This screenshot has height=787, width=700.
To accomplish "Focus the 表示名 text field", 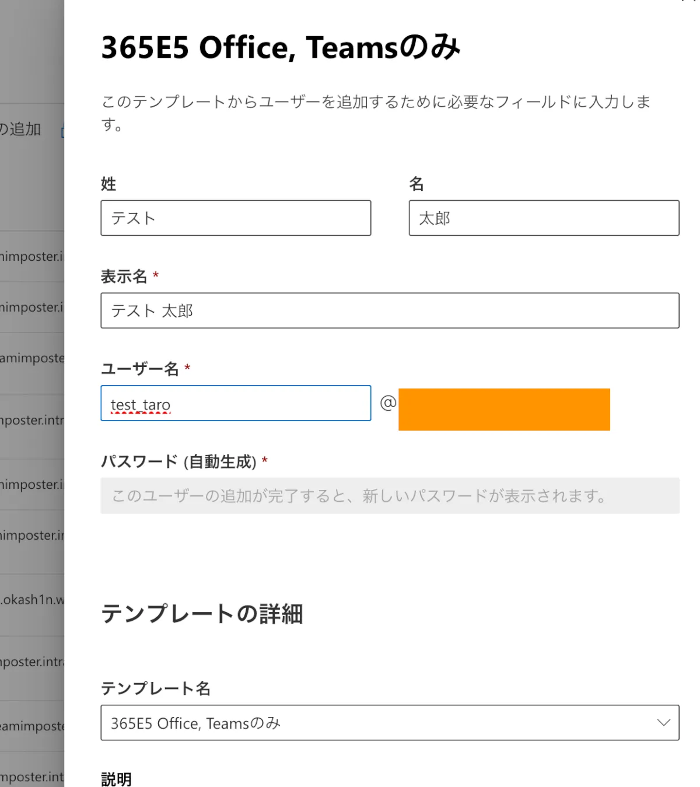I will click(x=389, y=310).
